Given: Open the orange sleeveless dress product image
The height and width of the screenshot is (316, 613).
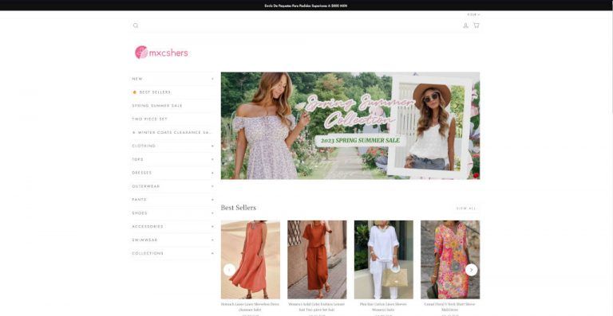Looking at the screenshot, I should pos(250,259).
